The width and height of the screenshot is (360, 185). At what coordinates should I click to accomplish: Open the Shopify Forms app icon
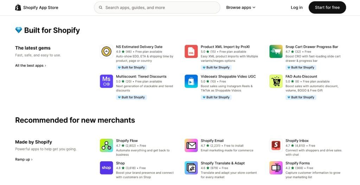click(x=276, y=168)
